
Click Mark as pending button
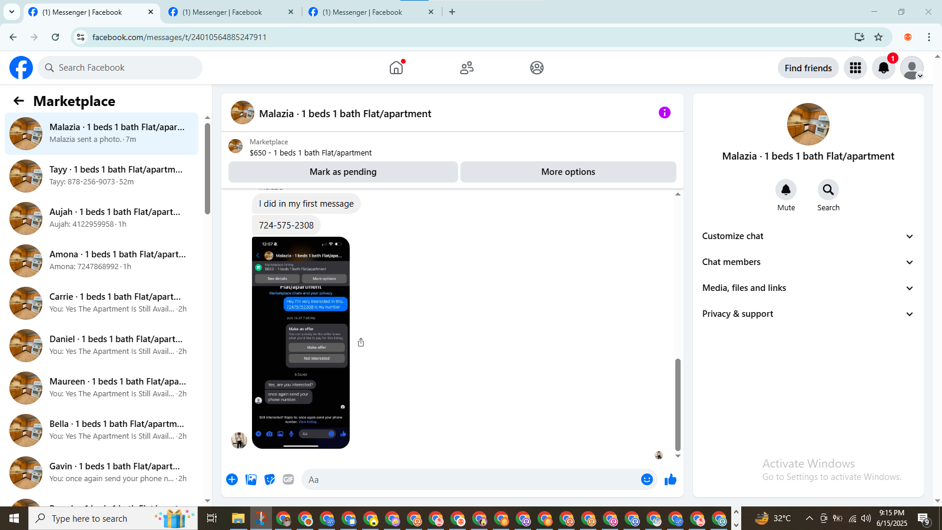click(343, 172)
